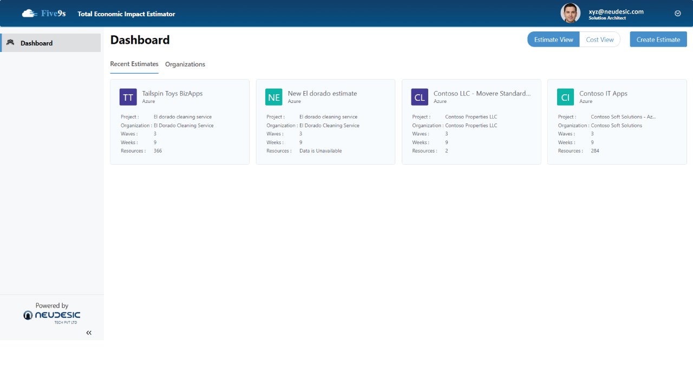Click the CL tile icon

coord(420,97)
